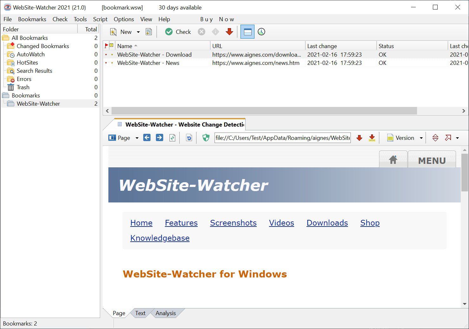Click the file:// address field
Image resolution: width=469 pixels, height=329 pixels.
(x=283, y=138)
